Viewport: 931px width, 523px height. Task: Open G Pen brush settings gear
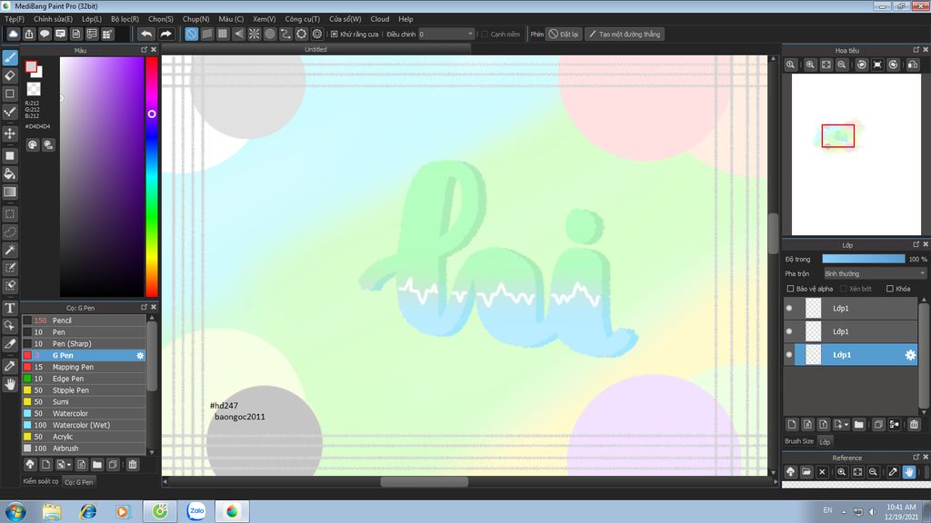140,355
